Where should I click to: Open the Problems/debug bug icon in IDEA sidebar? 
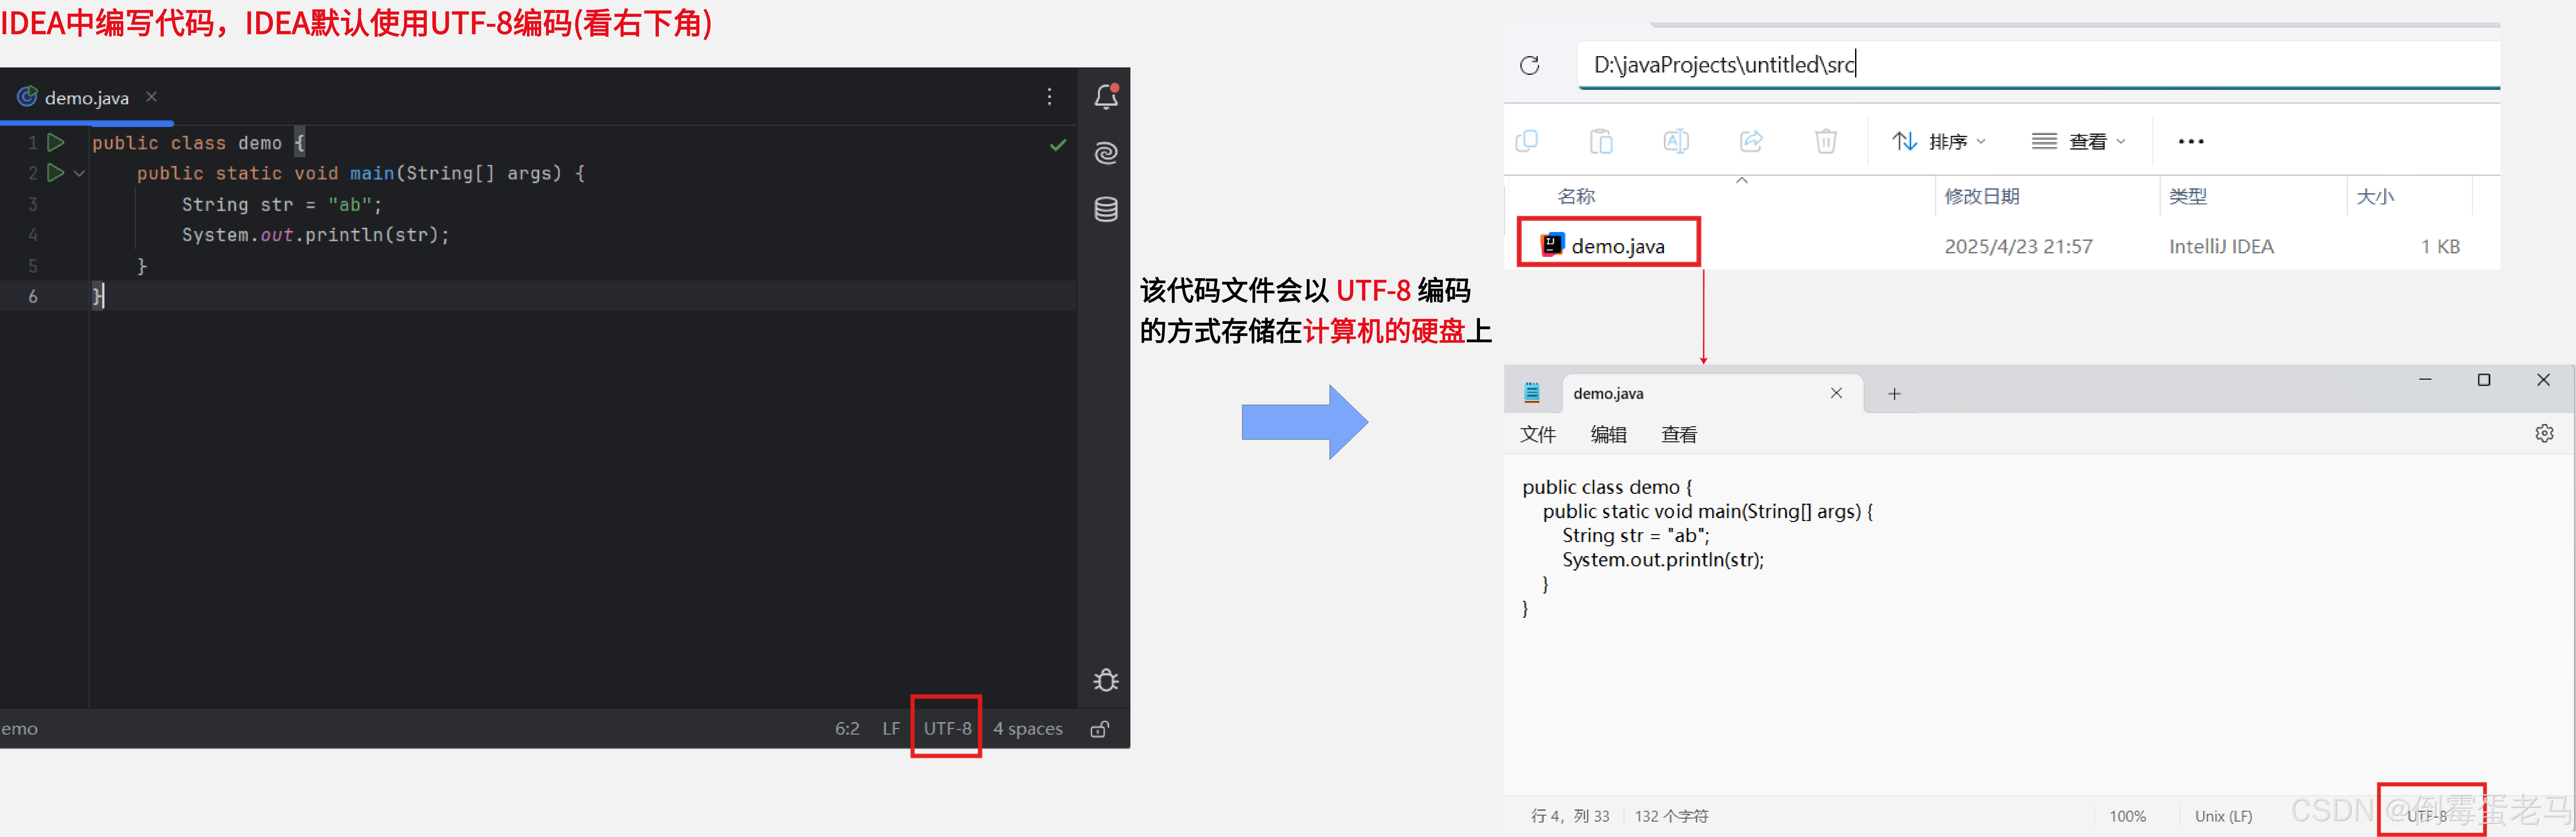click(1106, 679)
